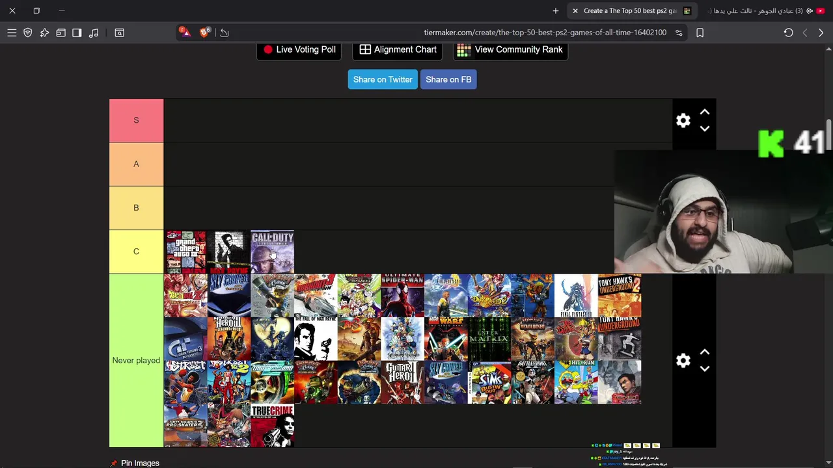Image resolution: width=833 pixels, height=468 pixels.
Task: Pick the Ultimate Spider-Man cover
Action: (x=402, y=296)
